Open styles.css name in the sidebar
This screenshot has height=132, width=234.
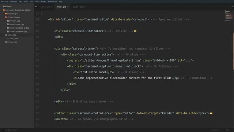coord(12,42)
